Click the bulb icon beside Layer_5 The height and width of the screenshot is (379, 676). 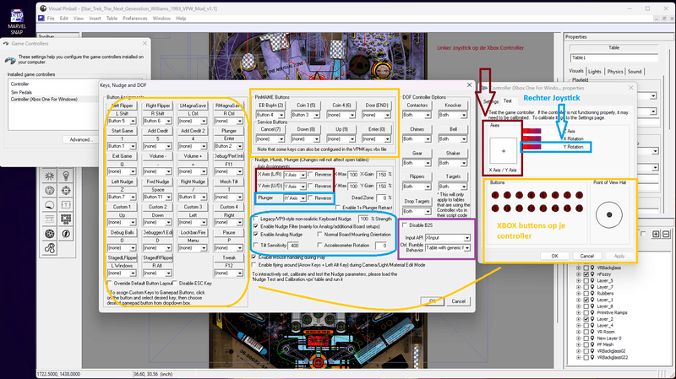[592, 281]
